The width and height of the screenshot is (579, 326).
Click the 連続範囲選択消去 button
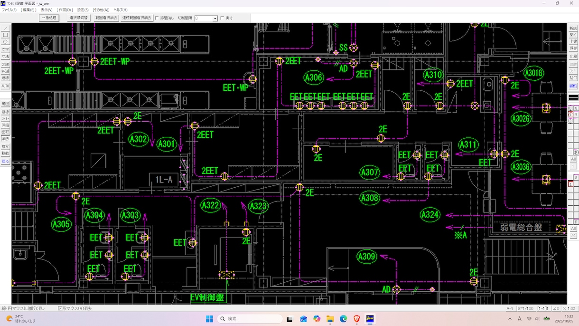click(x=137, y=18)
